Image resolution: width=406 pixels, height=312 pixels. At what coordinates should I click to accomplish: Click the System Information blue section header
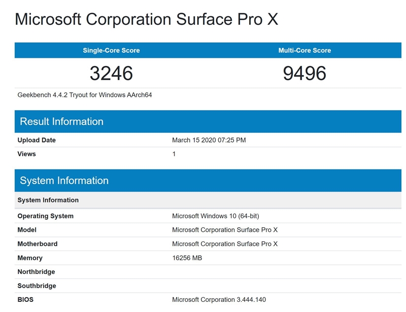(64, 181)
